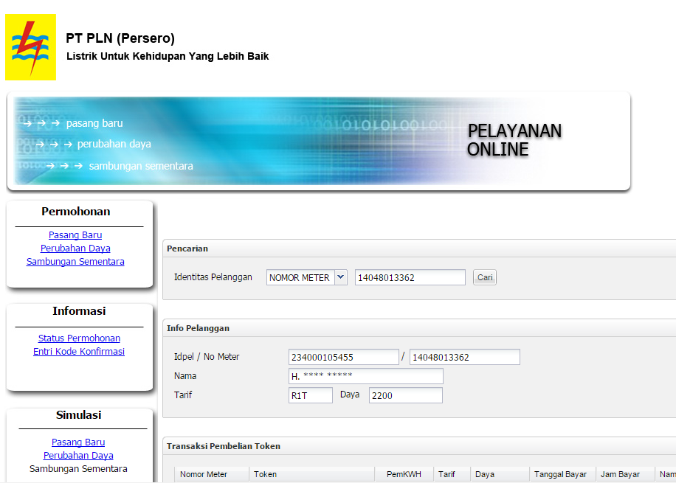Open Sambungan Sementara link under Permohonan
The height and width of the screenshot is (483, 676).
[75, 262]
